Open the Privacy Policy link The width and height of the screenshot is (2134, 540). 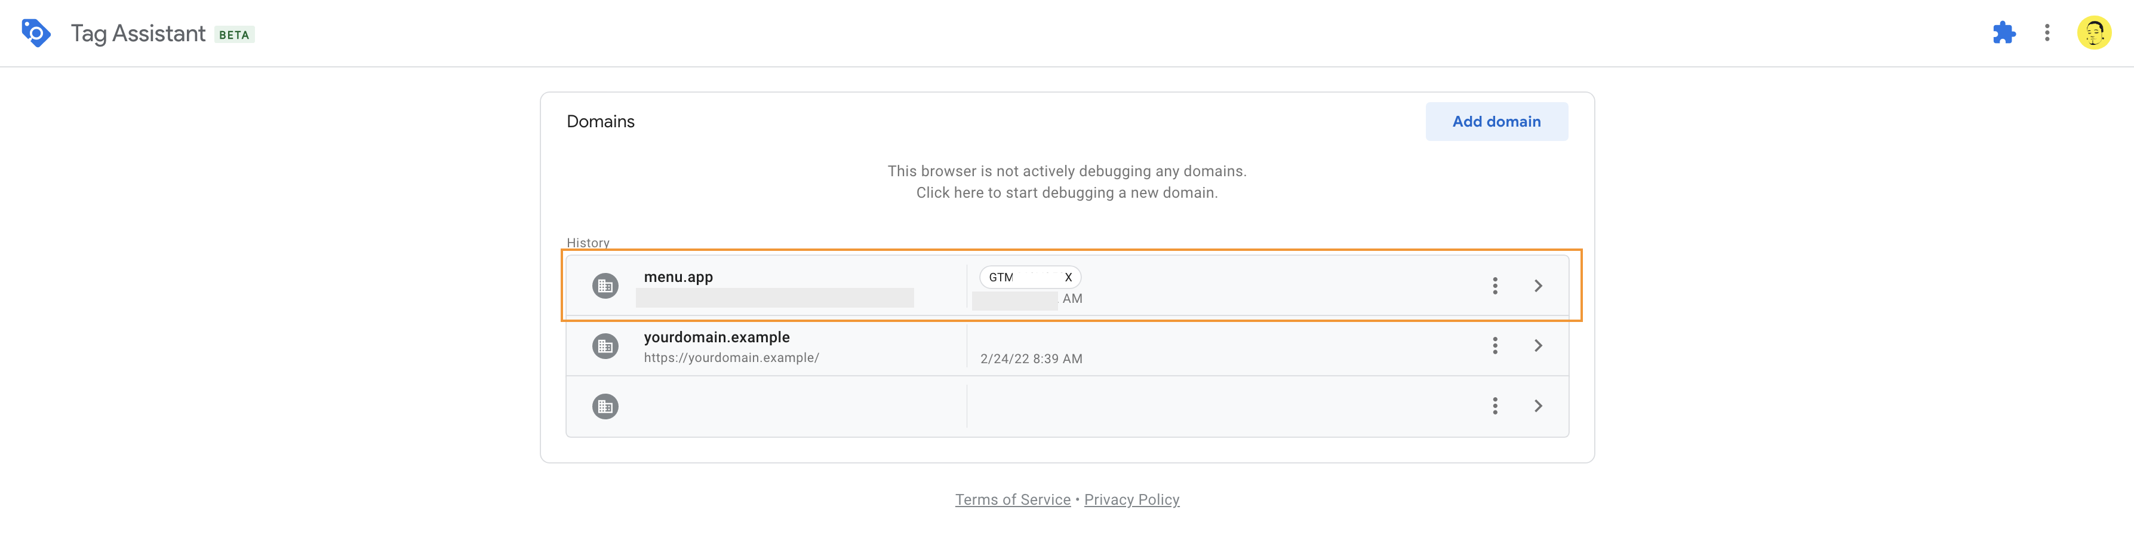1131,499
